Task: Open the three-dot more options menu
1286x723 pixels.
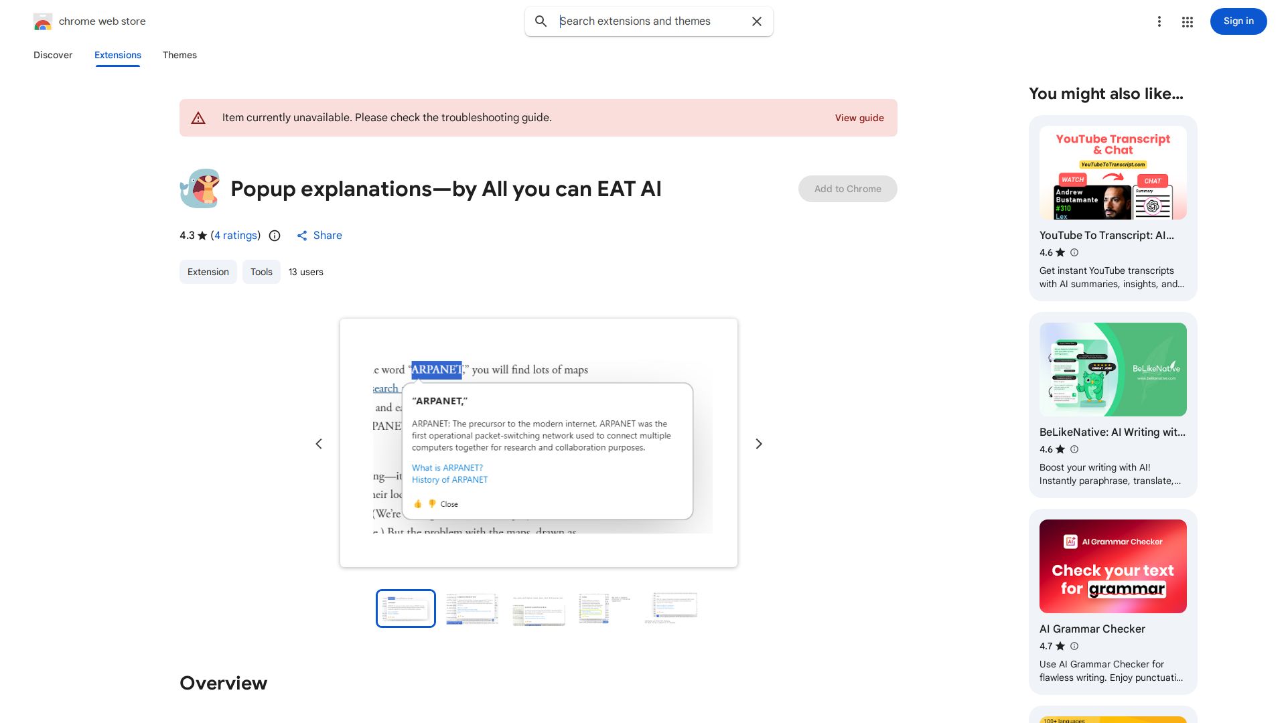Action: (1159, 21)
